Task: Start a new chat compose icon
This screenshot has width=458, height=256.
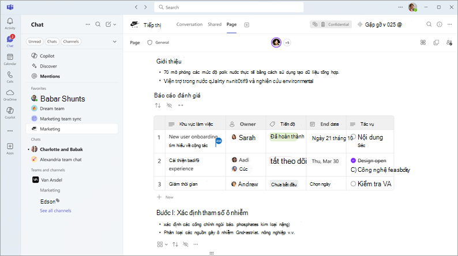Action: pyautogui.click(x=108, y=25)
